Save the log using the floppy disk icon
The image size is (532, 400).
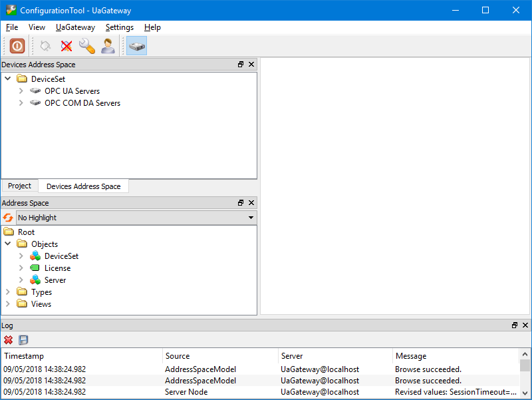click(23, 340)
